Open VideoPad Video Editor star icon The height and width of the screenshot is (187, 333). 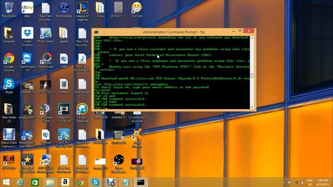pos(27,164)
